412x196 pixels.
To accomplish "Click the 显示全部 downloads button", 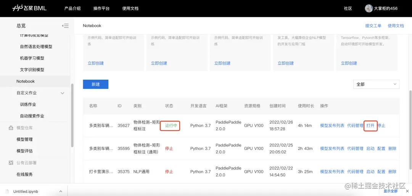I will [391, 191].
